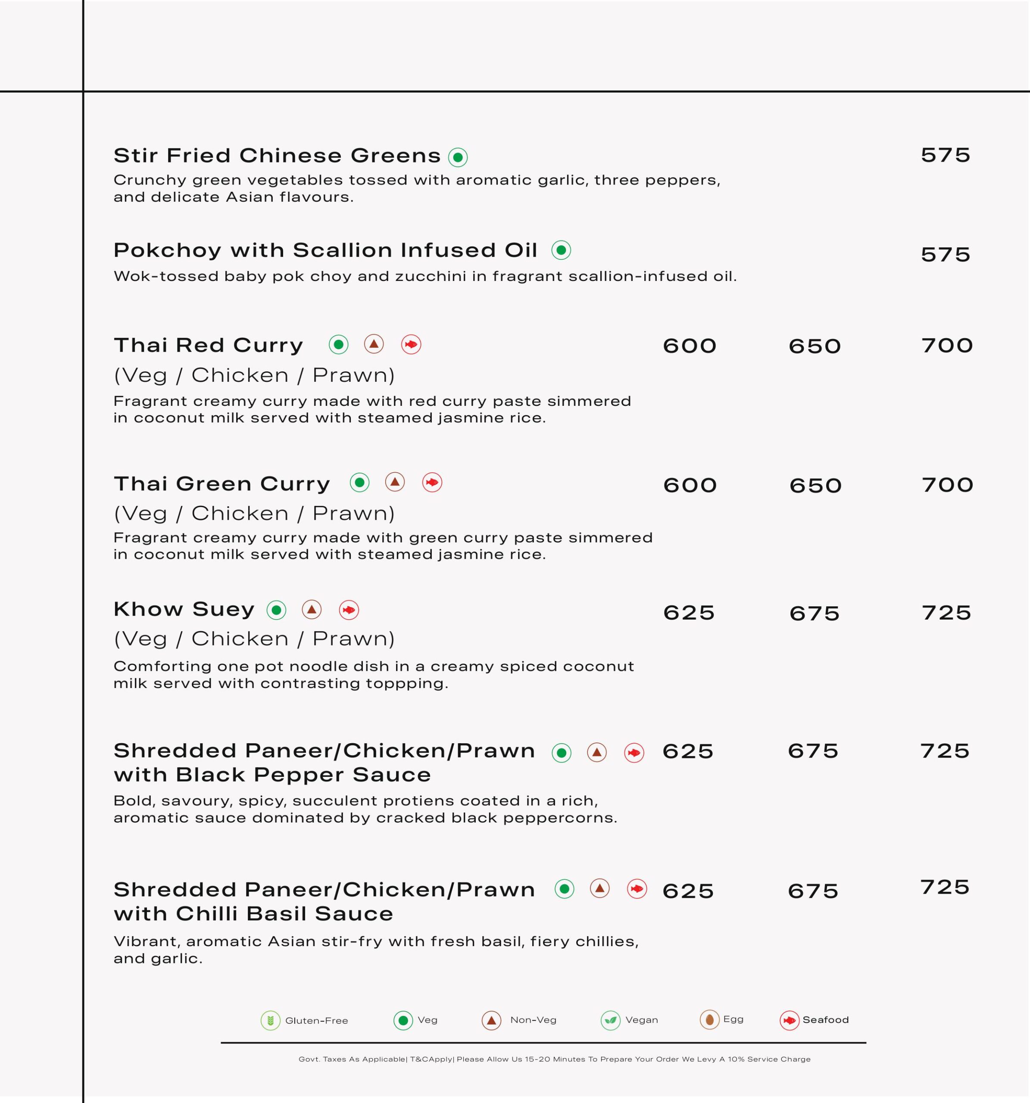
Task: Click the Non-Veg triangle legend icon
Action: [491, 1020]
